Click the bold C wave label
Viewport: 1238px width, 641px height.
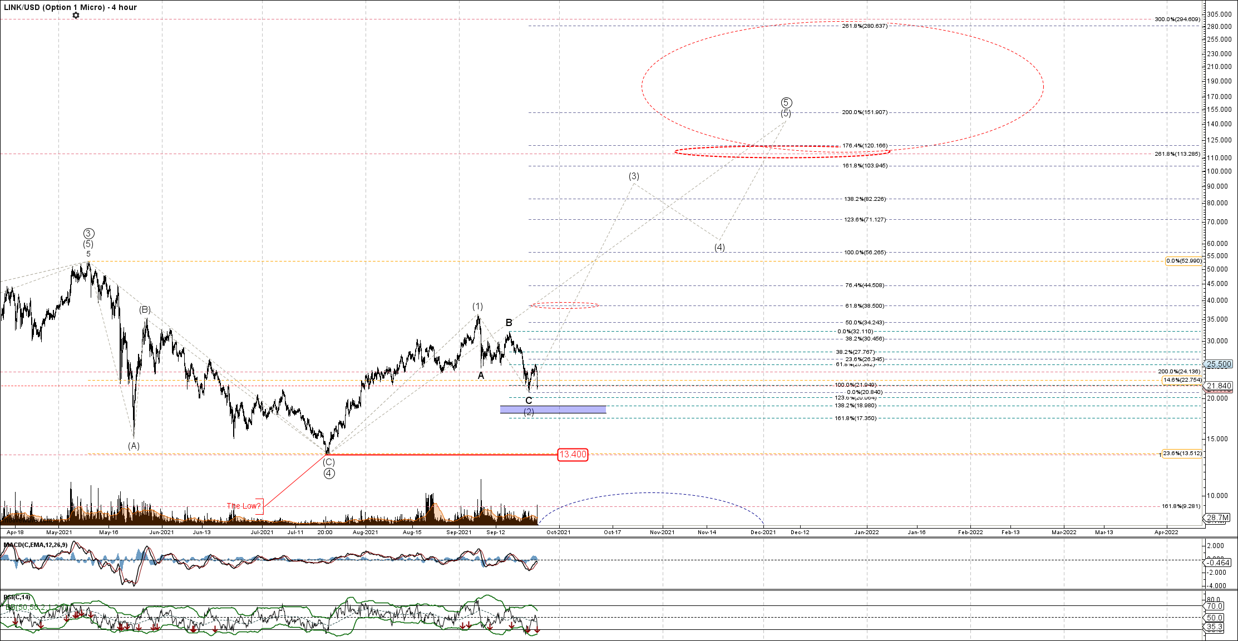pos(529,401)
